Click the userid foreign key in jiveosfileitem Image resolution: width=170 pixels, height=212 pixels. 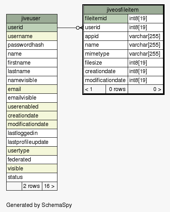106,28
